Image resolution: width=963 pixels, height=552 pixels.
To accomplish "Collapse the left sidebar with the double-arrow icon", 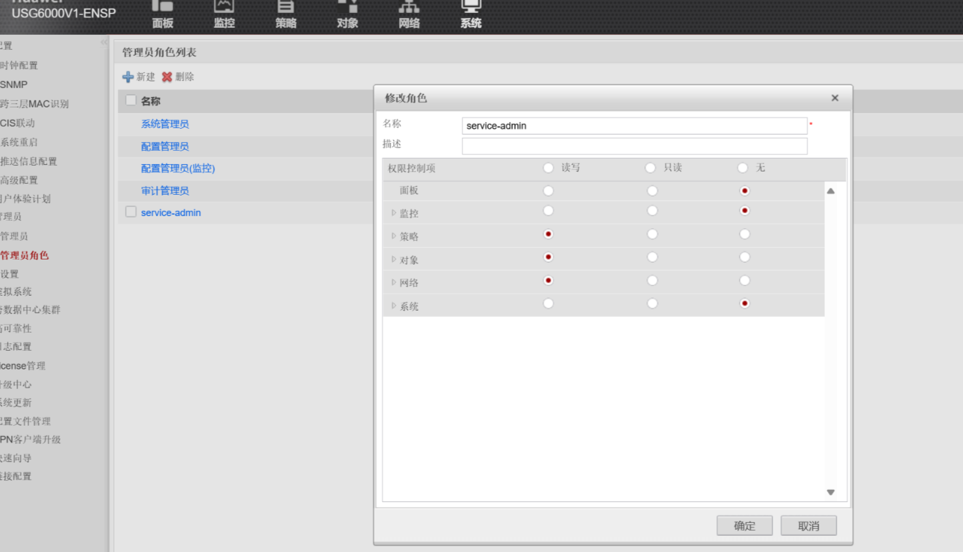I will (104, 42).
